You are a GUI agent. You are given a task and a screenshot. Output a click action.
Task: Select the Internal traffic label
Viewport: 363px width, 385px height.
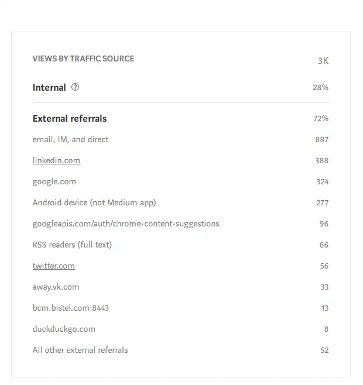[49, 87]
